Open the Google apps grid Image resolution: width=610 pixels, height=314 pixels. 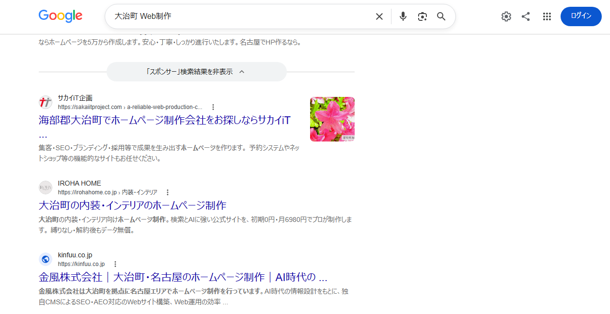click(x=547, y=16)
